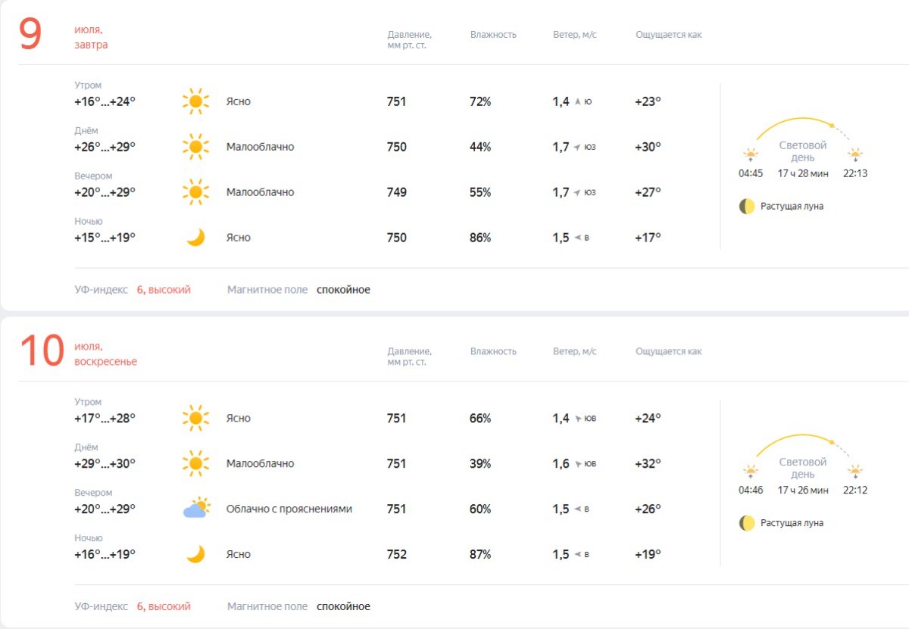
Task: Click the partly cloudy icon for July 10 evening
Action: (x=196, y=509)
